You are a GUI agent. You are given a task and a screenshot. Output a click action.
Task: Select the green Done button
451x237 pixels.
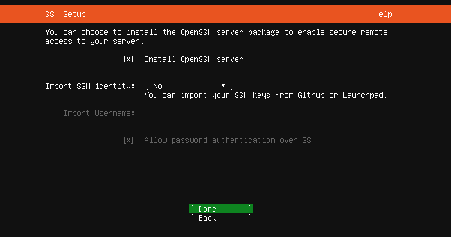point(221,208)
